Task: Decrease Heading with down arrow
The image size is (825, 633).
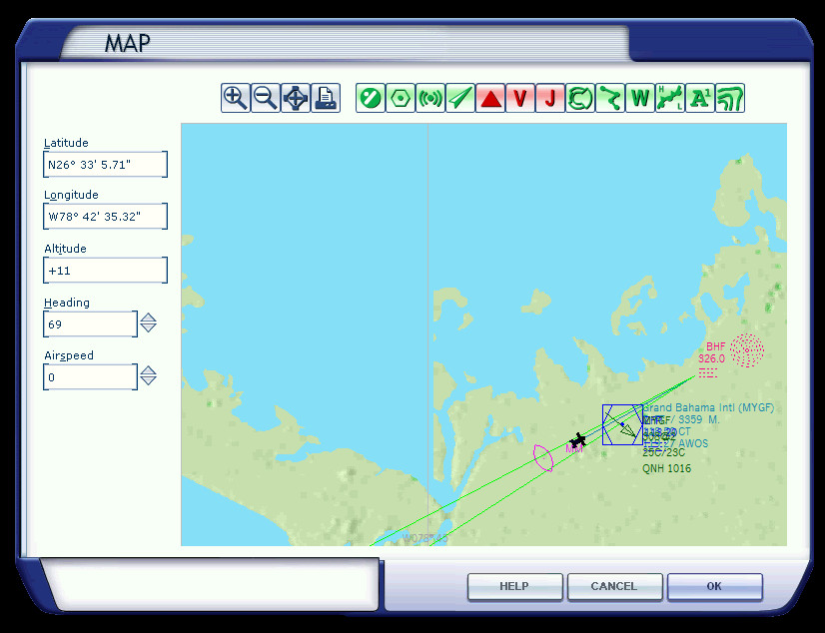Action: coord(148,328)
